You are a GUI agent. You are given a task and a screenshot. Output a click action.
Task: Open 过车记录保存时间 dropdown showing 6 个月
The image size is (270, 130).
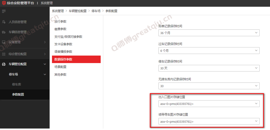click(x=209, y=51)
